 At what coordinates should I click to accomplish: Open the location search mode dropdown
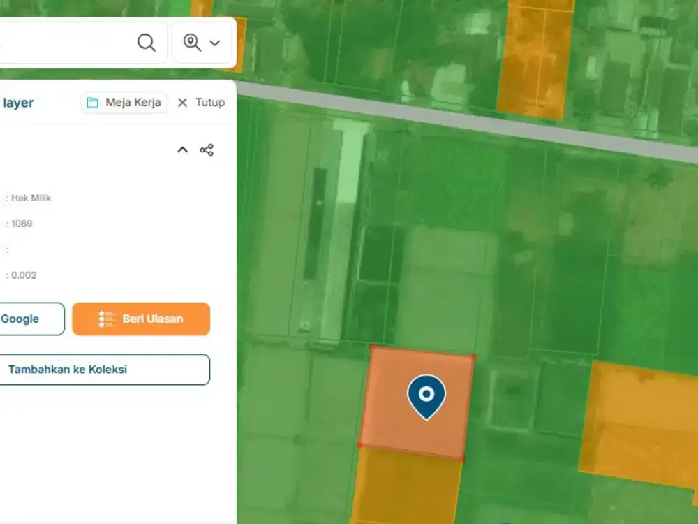point(202,43)
